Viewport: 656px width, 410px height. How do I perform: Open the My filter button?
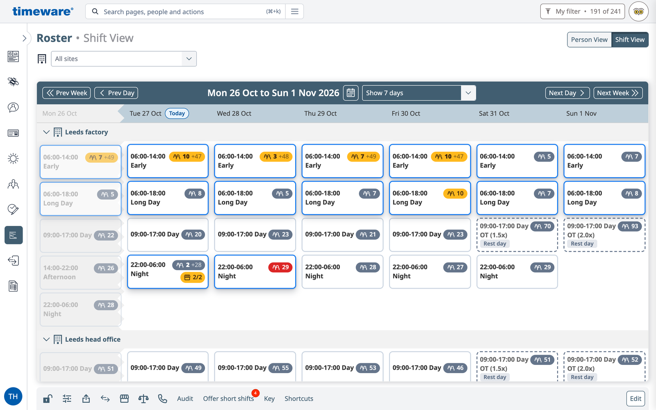point(583,11)
